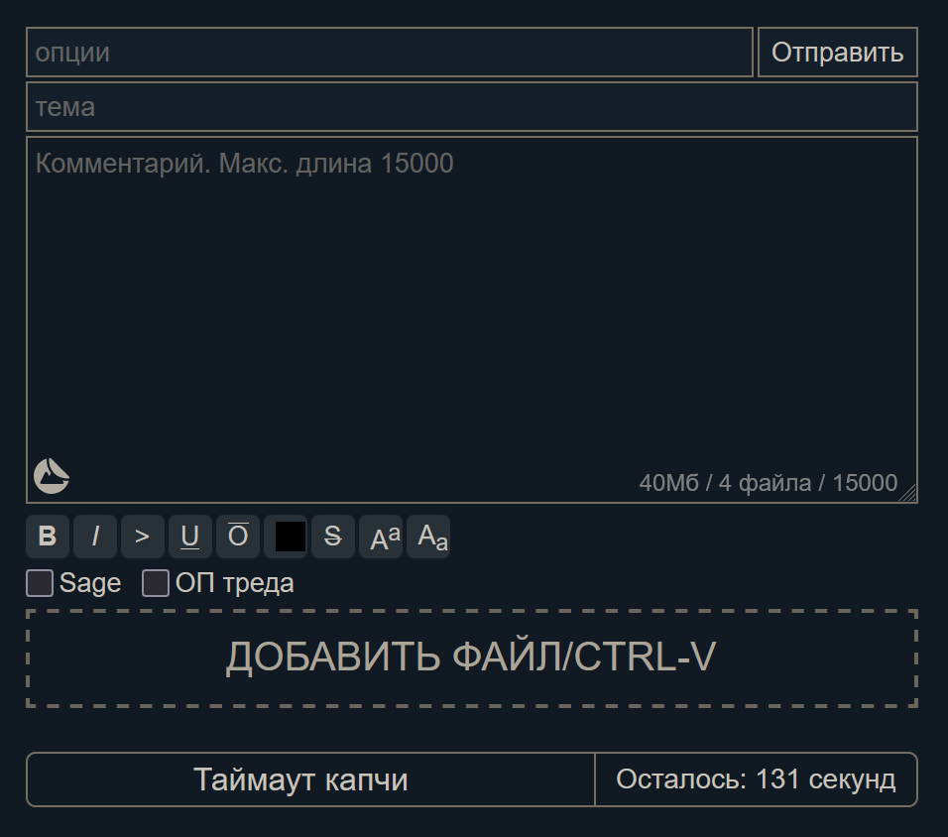948x837 pixels.
Task: Open the sticker picker icon
Action: 52,476
